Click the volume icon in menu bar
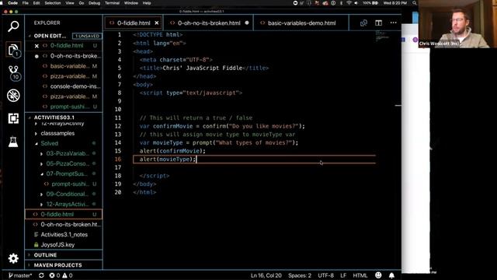Image resolution: width=497 pixels, height=280 pixels. point(356,3)
